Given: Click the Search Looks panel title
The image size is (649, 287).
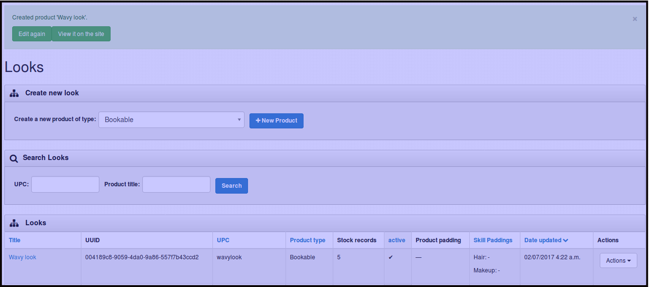Looking at the screenshot, I should (x=46, y=158).
